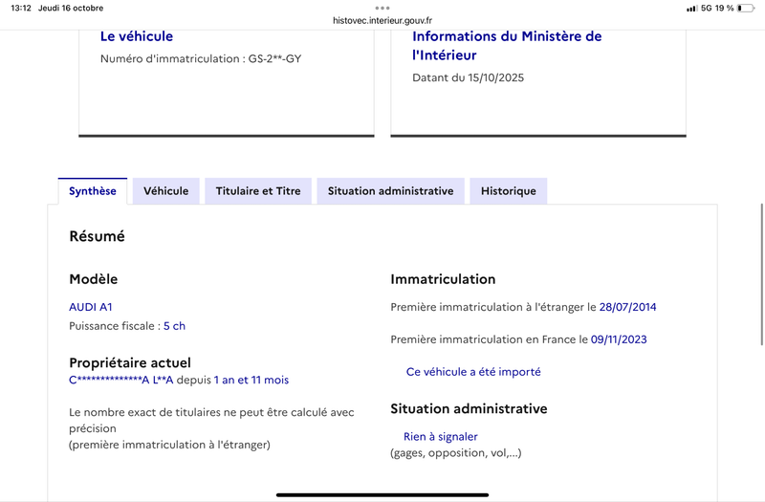Screen dimensions: 765x502
Task: Click the masked current owner name
Action: click(x=121, y=380)
